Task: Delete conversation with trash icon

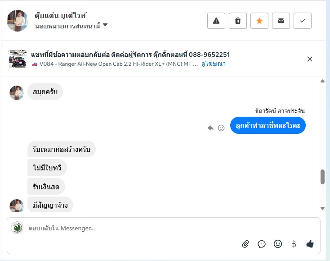Action: [x=238, y=21]
